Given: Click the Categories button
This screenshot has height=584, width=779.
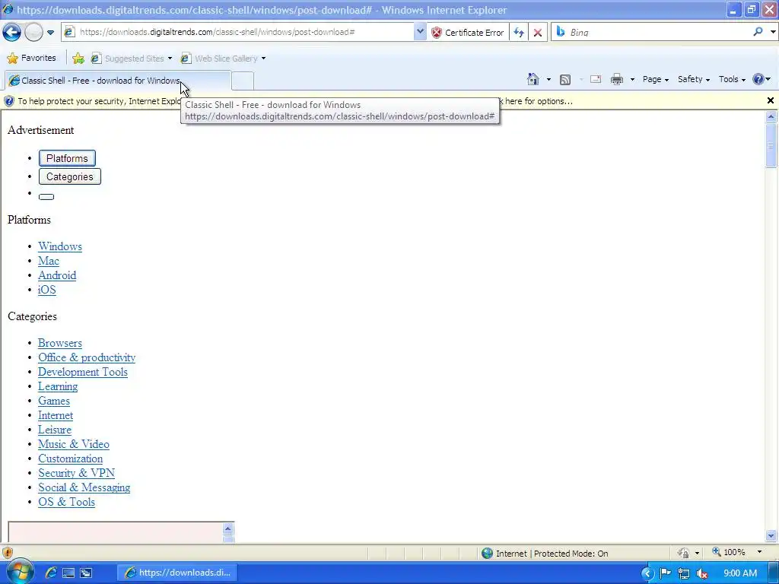Looking at the screenshot, I should click(69, 176).
